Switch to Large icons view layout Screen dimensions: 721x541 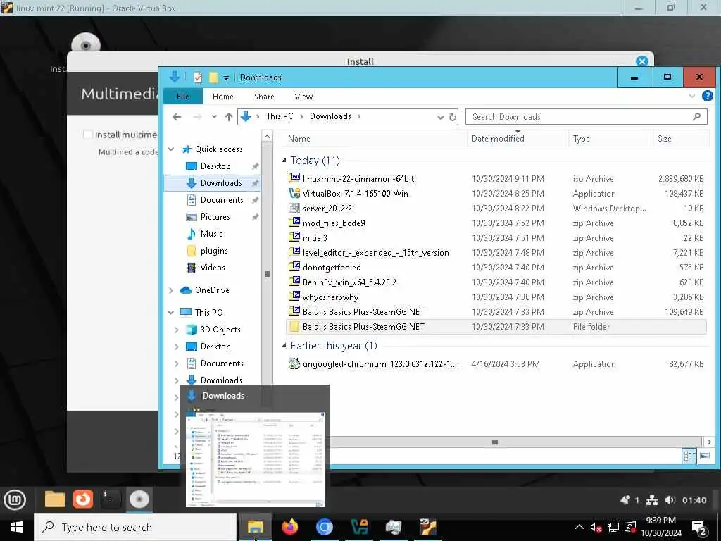[704, 456]
